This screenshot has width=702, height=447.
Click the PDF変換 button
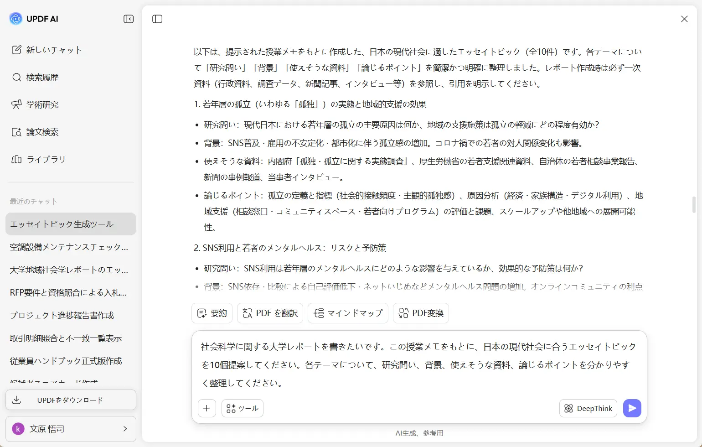point(421,313)
